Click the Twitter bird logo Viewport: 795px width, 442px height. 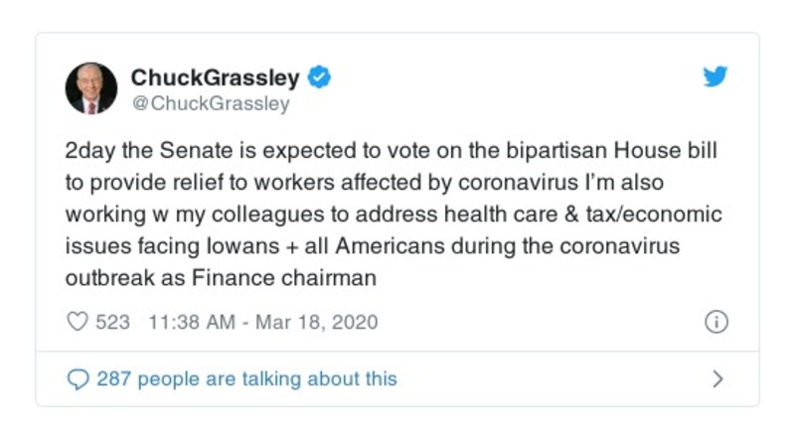pos(715,77)
